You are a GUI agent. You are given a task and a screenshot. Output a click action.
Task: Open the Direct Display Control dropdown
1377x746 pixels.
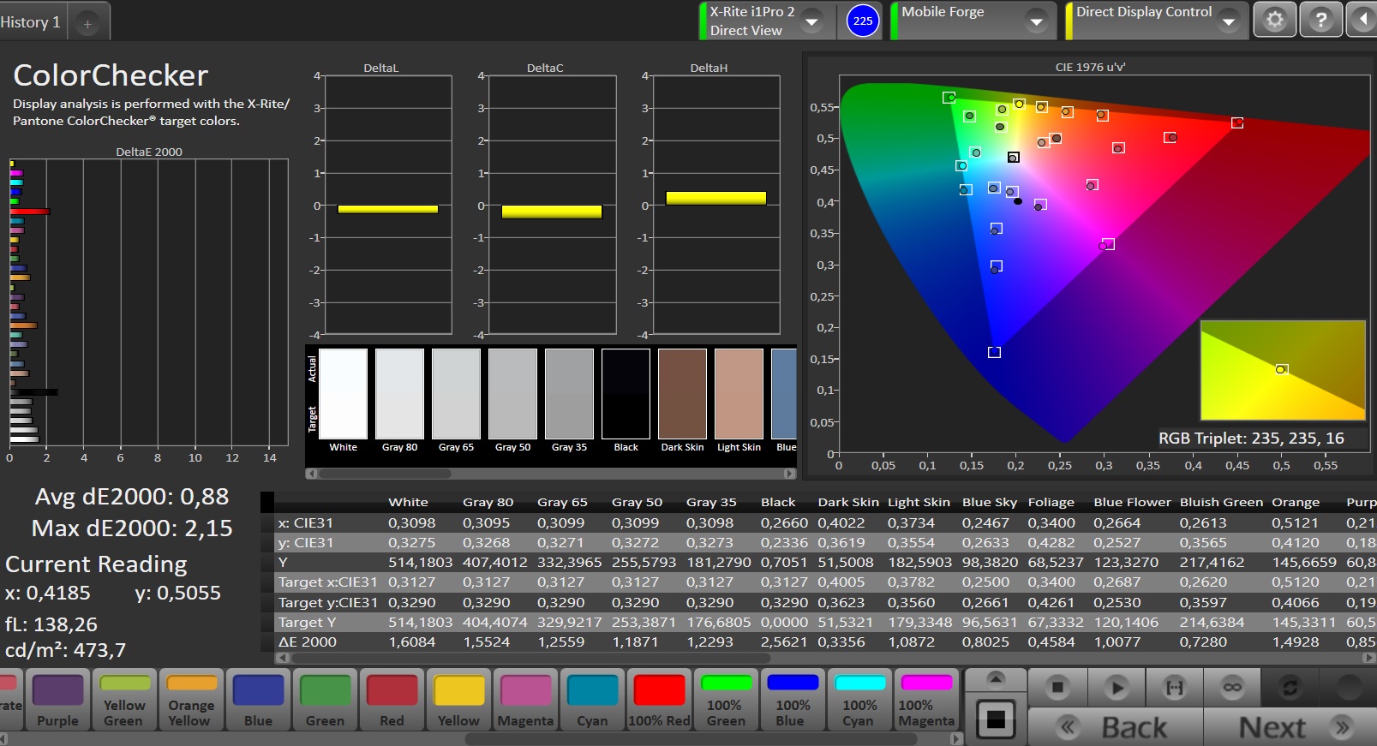1229,21
